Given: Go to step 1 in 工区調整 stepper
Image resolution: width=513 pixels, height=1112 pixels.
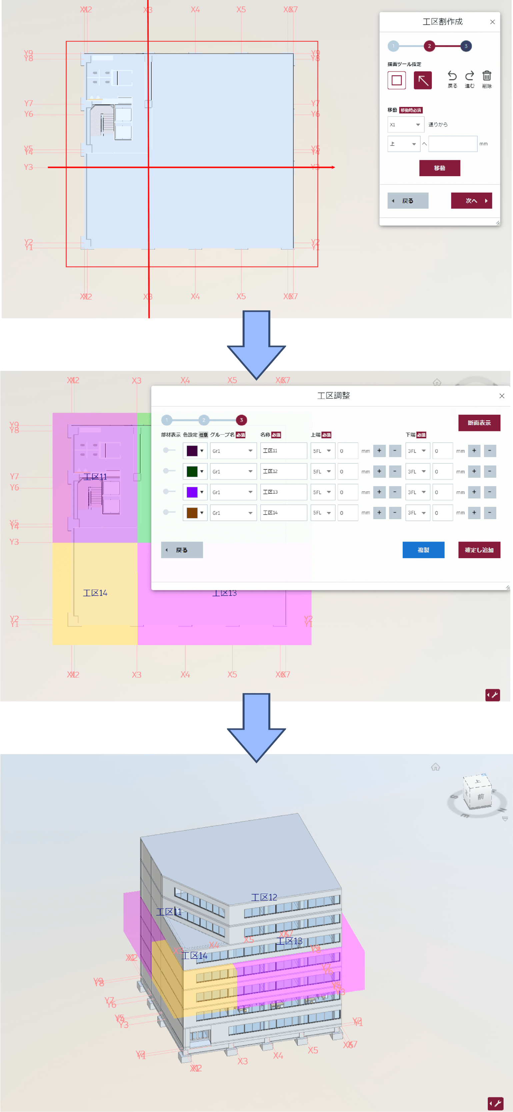Looking at the screenshot, I should 167,420.
